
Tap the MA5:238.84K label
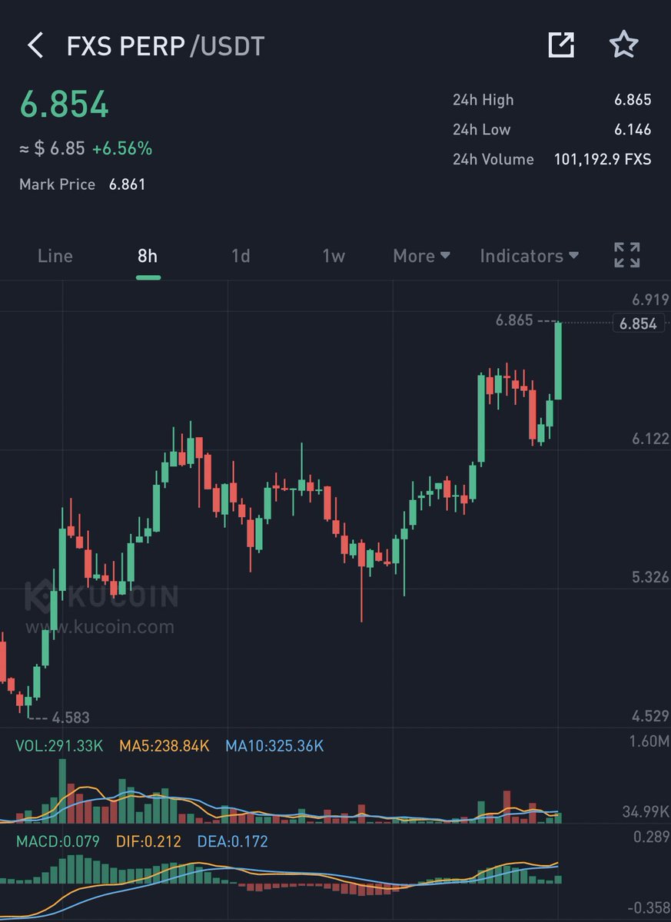click(x=164, y=745)
